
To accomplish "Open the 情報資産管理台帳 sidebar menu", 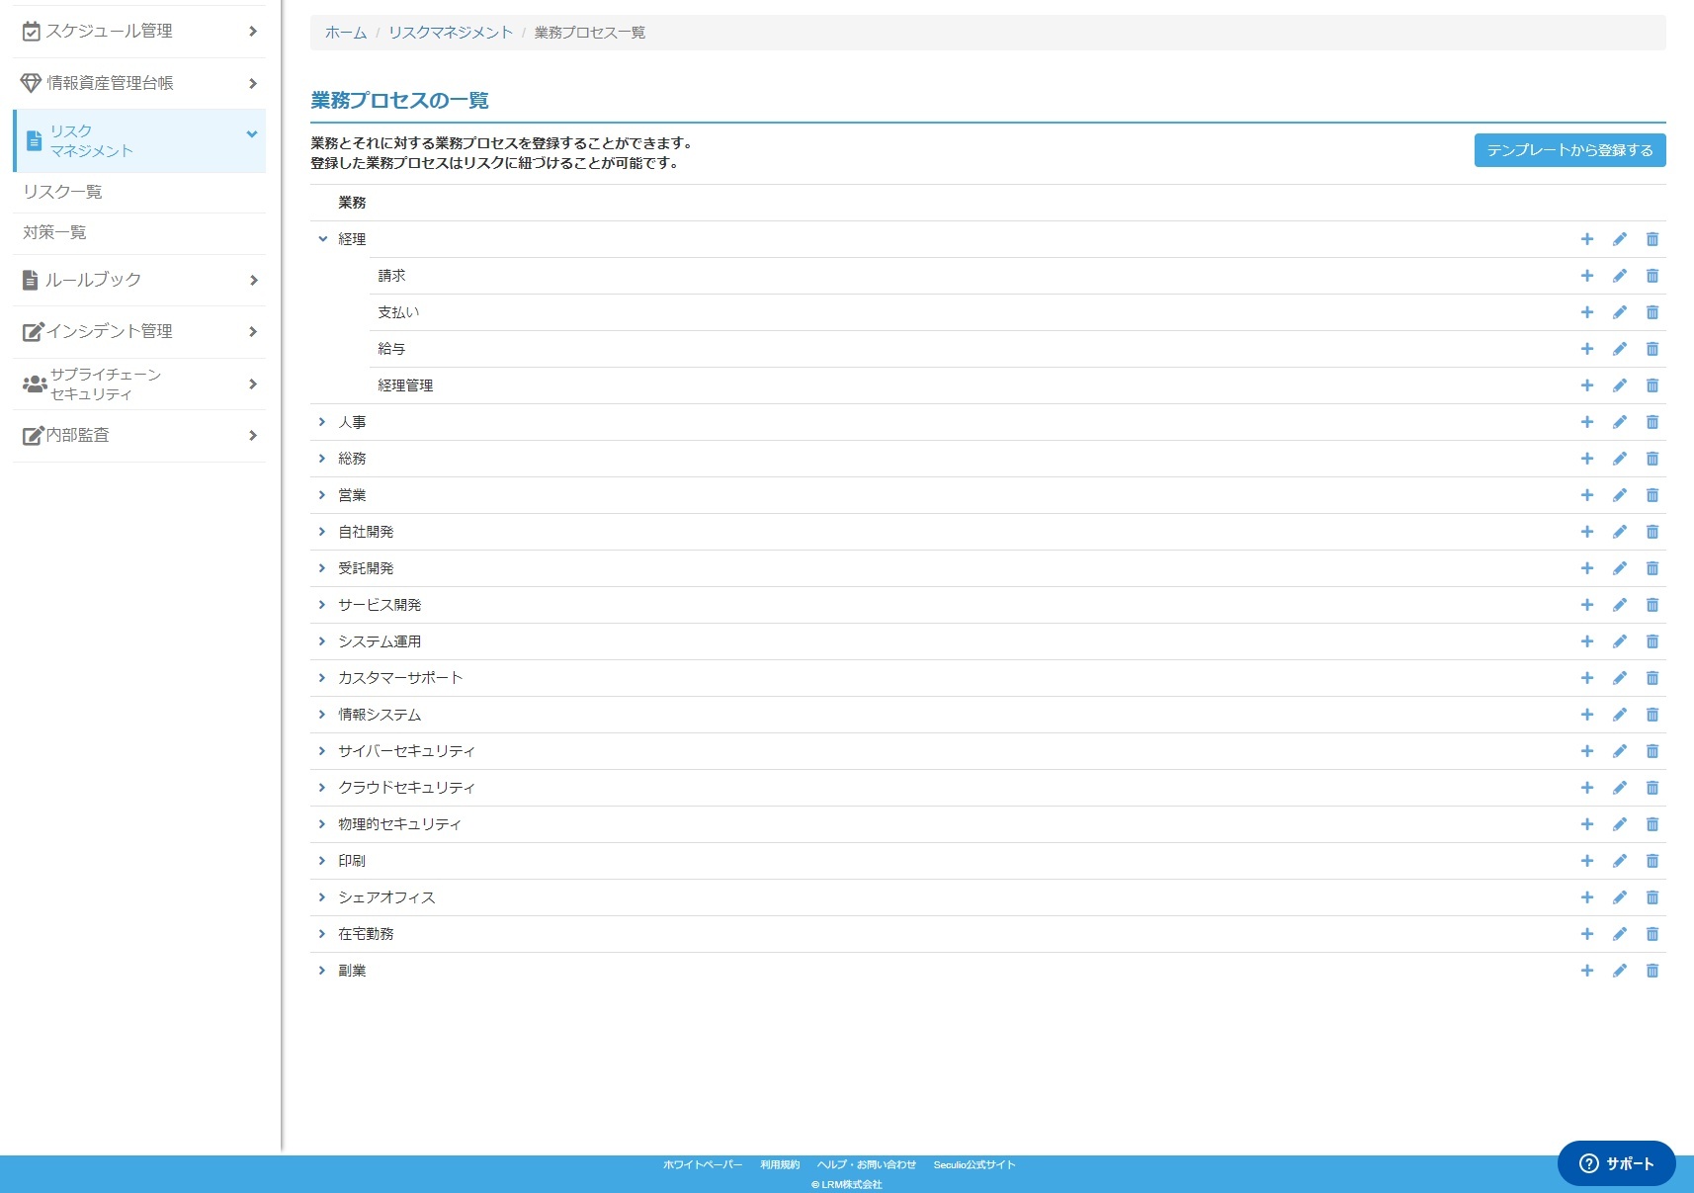I will click(x=139, y=83).
